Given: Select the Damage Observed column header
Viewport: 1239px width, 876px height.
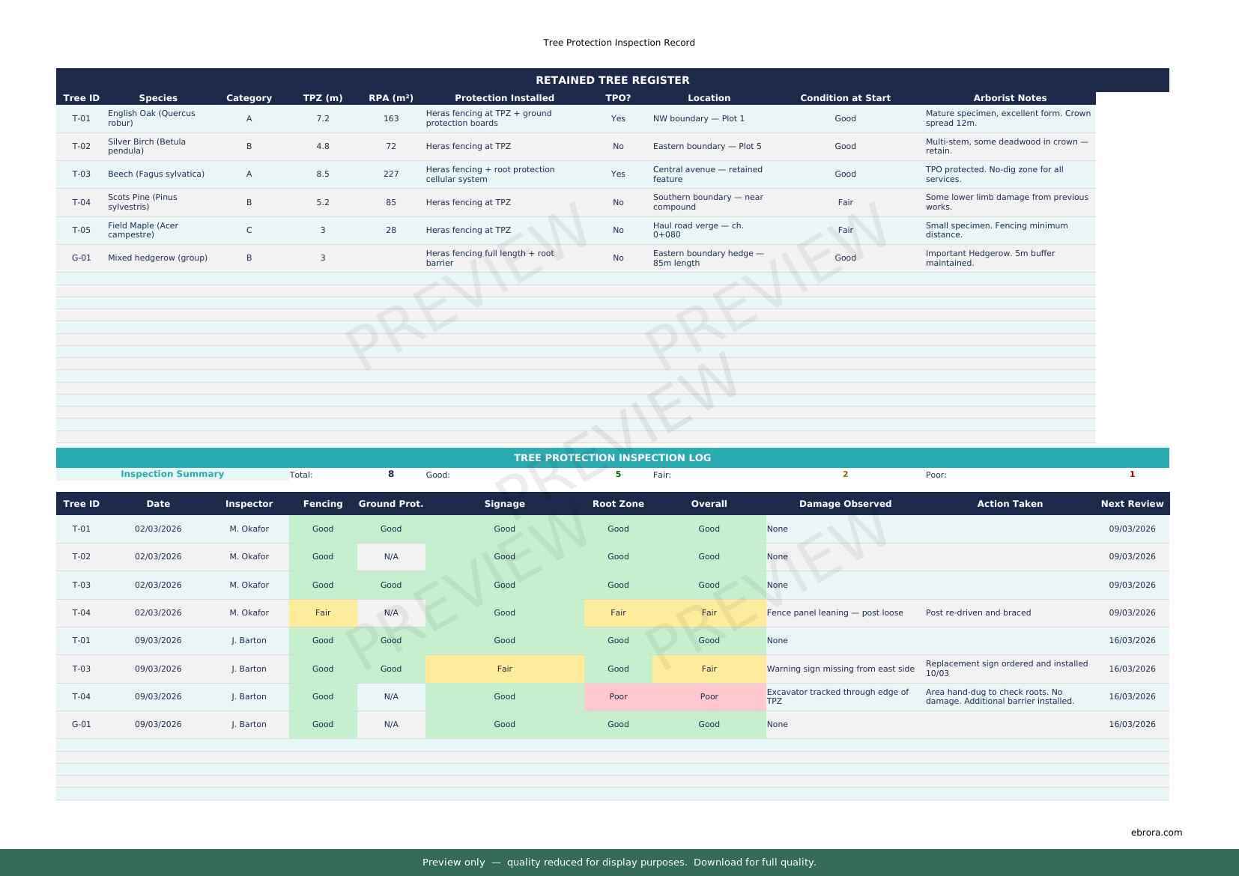Looking at the screenshot, I should point(845,504).
